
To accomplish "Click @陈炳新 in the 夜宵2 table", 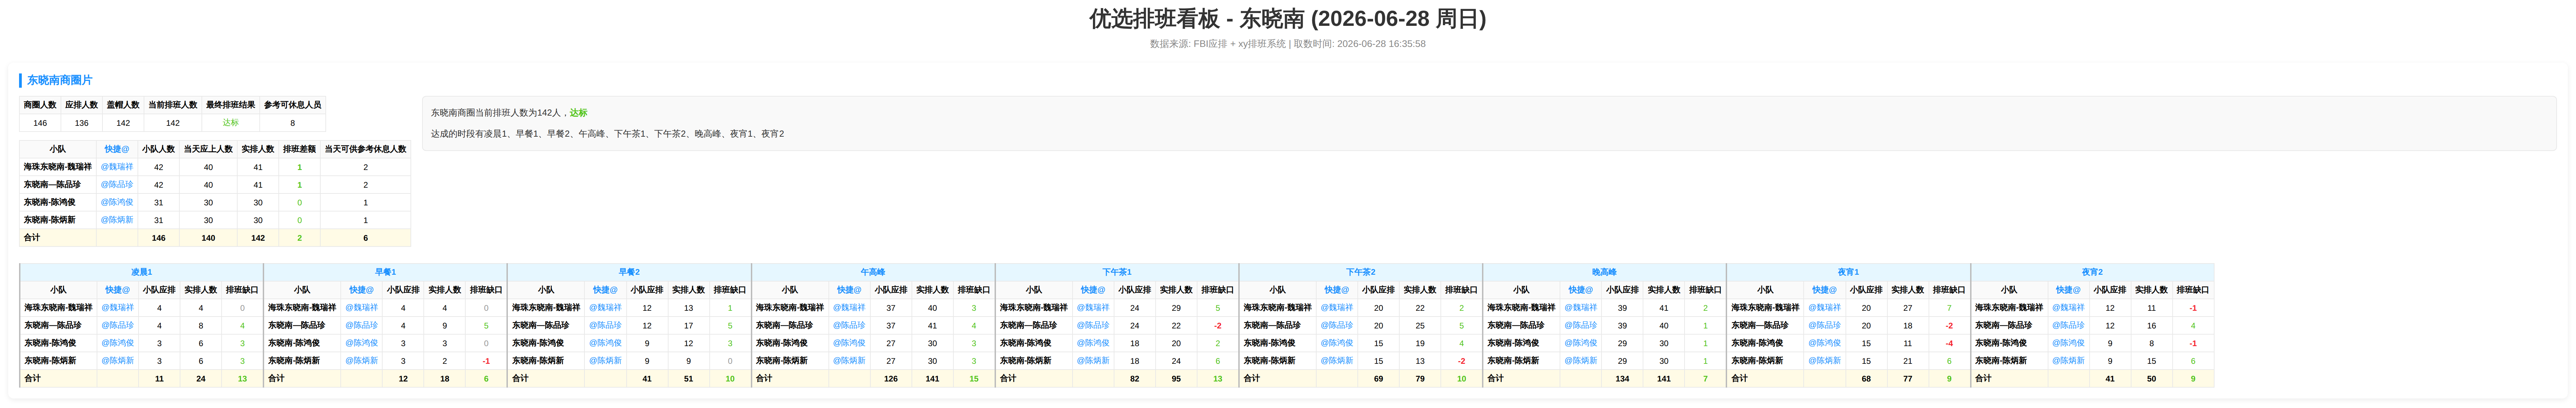I will pyautogui.click(x=2069, y=361).
